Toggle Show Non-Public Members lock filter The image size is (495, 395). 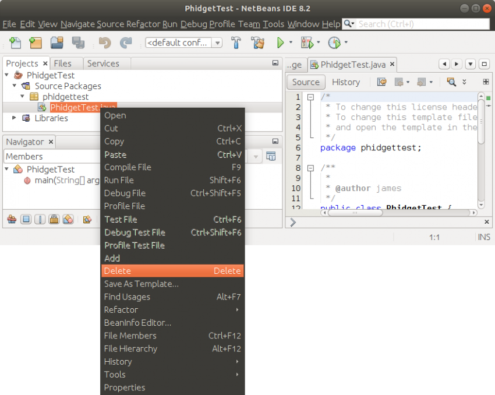pyautogui.click(x=54, y=219)
